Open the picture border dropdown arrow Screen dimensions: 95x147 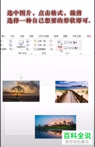pos(30,41)
